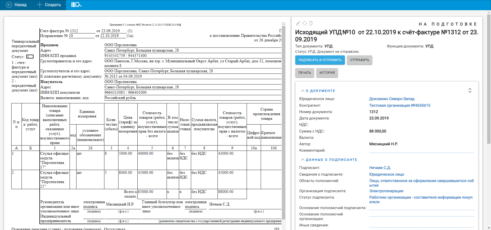This screenshot has width=491, height=230.
Task: Print the document with ПЕЧАТЬ
Action: (304, 73)
